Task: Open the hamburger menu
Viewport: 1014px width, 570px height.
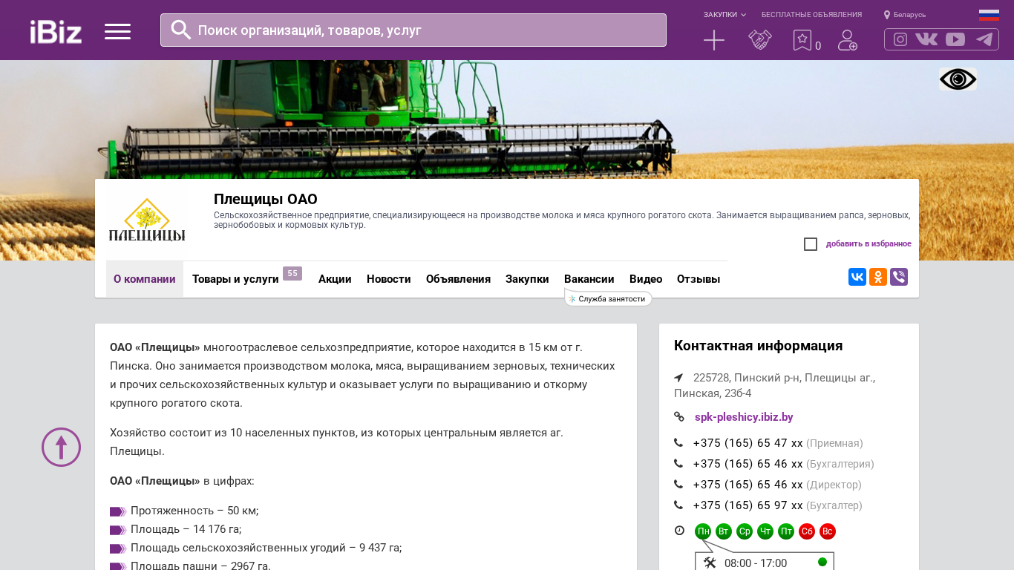Action: pos(117,31)
